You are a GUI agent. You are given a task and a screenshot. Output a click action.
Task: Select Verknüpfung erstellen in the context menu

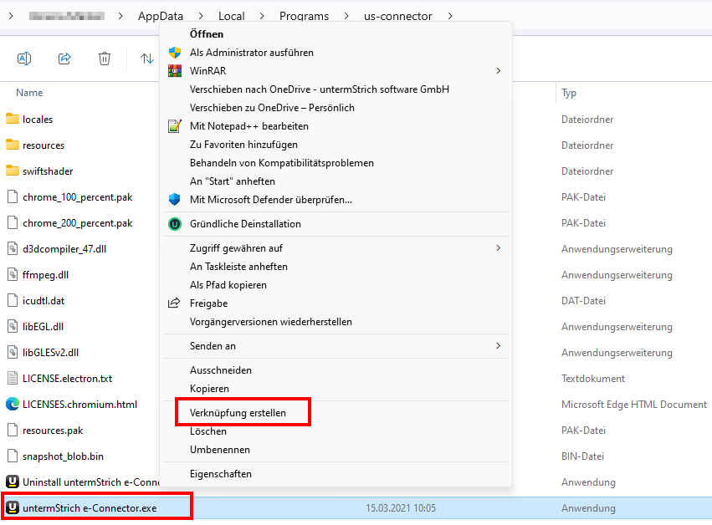point(238,413)
